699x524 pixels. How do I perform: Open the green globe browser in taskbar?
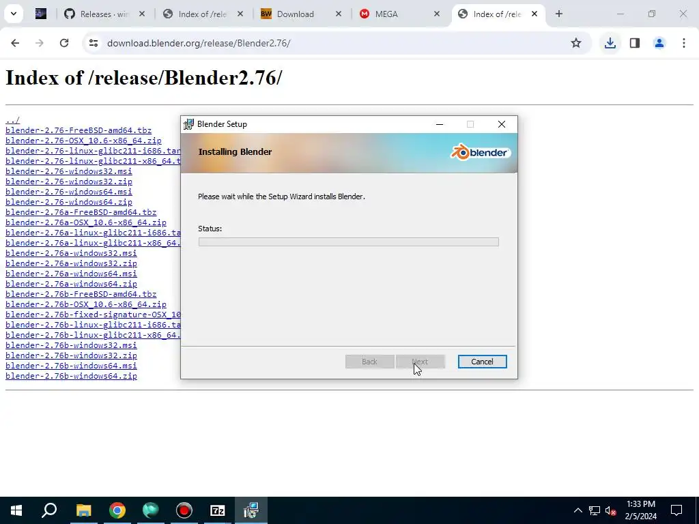(x=150, y=510)
